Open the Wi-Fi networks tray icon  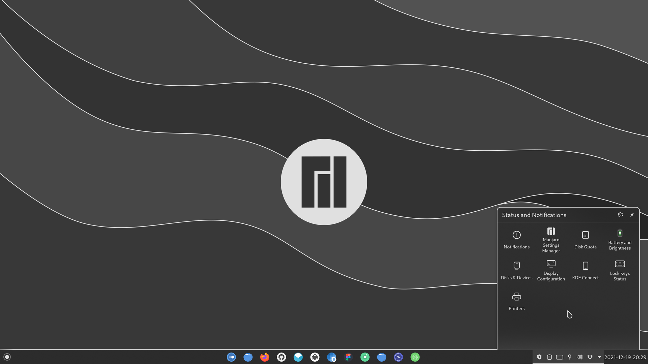(x=590, y=357)
